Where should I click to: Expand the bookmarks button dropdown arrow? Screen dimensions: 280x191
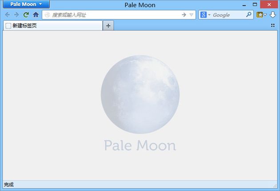pos(265,15)
